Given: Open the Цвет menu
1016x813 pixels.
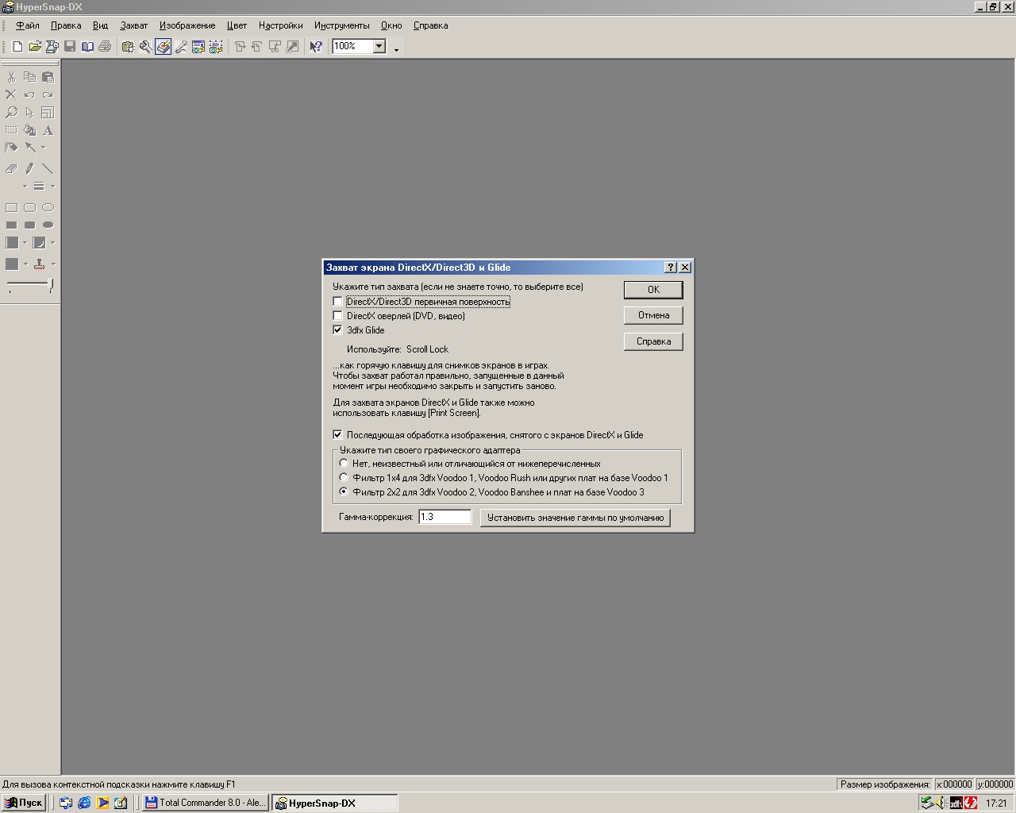Looking at the screenshot, I should (236, 25).
